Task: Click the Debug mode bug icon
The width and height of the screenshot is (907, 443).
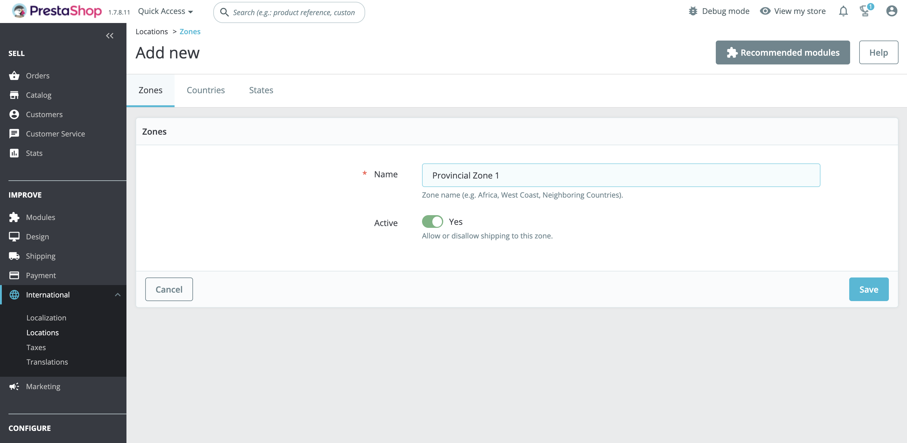Action: pos(693,11)
